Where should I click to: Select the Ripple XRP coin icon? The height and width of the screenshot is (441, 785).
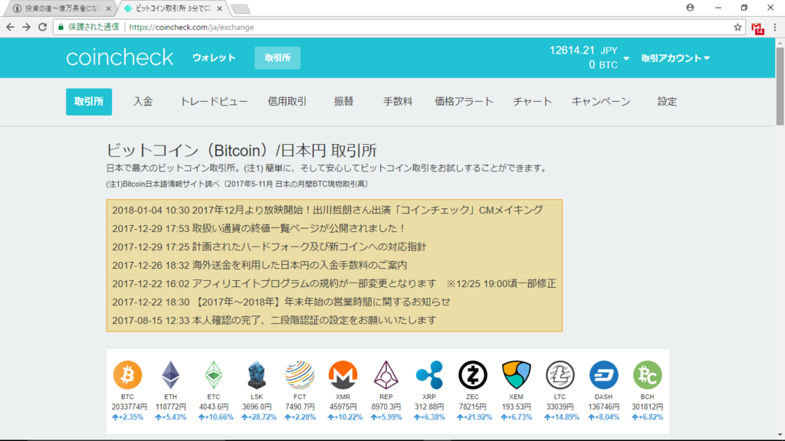click(429, 374)
